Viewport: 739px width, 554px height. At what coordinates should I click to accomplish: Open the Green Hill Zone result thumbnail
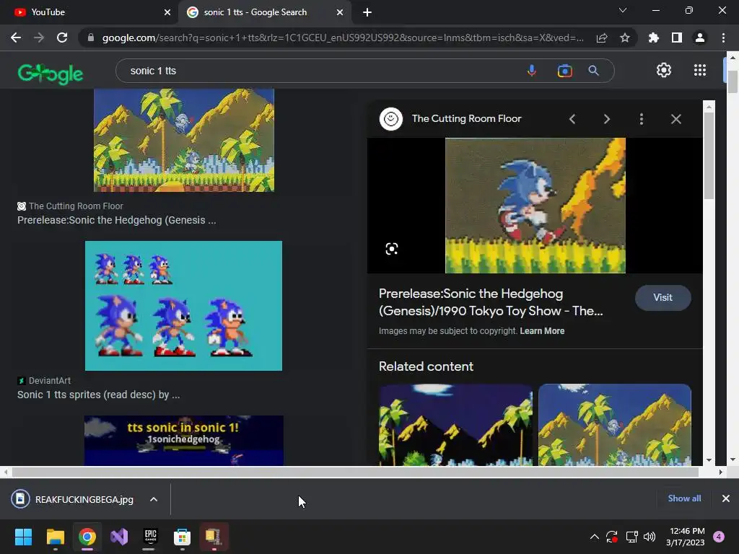[184, 140]
